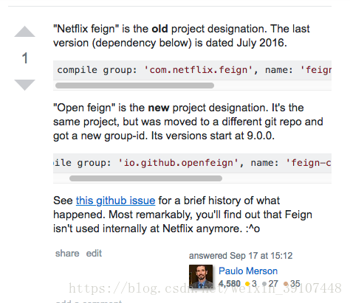Screen dimensions: 350x303
Task: Click the partially visible add a comment link
Action: coord(89,302)
